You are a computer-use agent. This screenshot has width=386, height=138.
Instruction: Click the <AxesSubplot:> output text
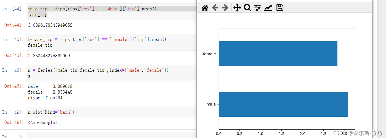tap(45, 122)
